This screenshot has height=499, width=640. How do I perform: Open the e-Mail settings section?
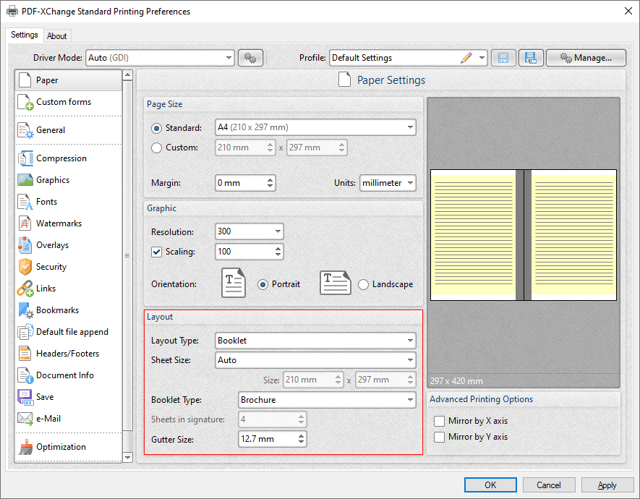(49, 418)
